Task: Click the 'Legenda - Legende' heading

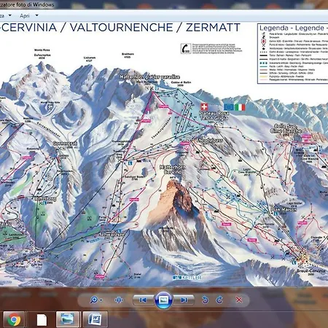Action: 292,28
